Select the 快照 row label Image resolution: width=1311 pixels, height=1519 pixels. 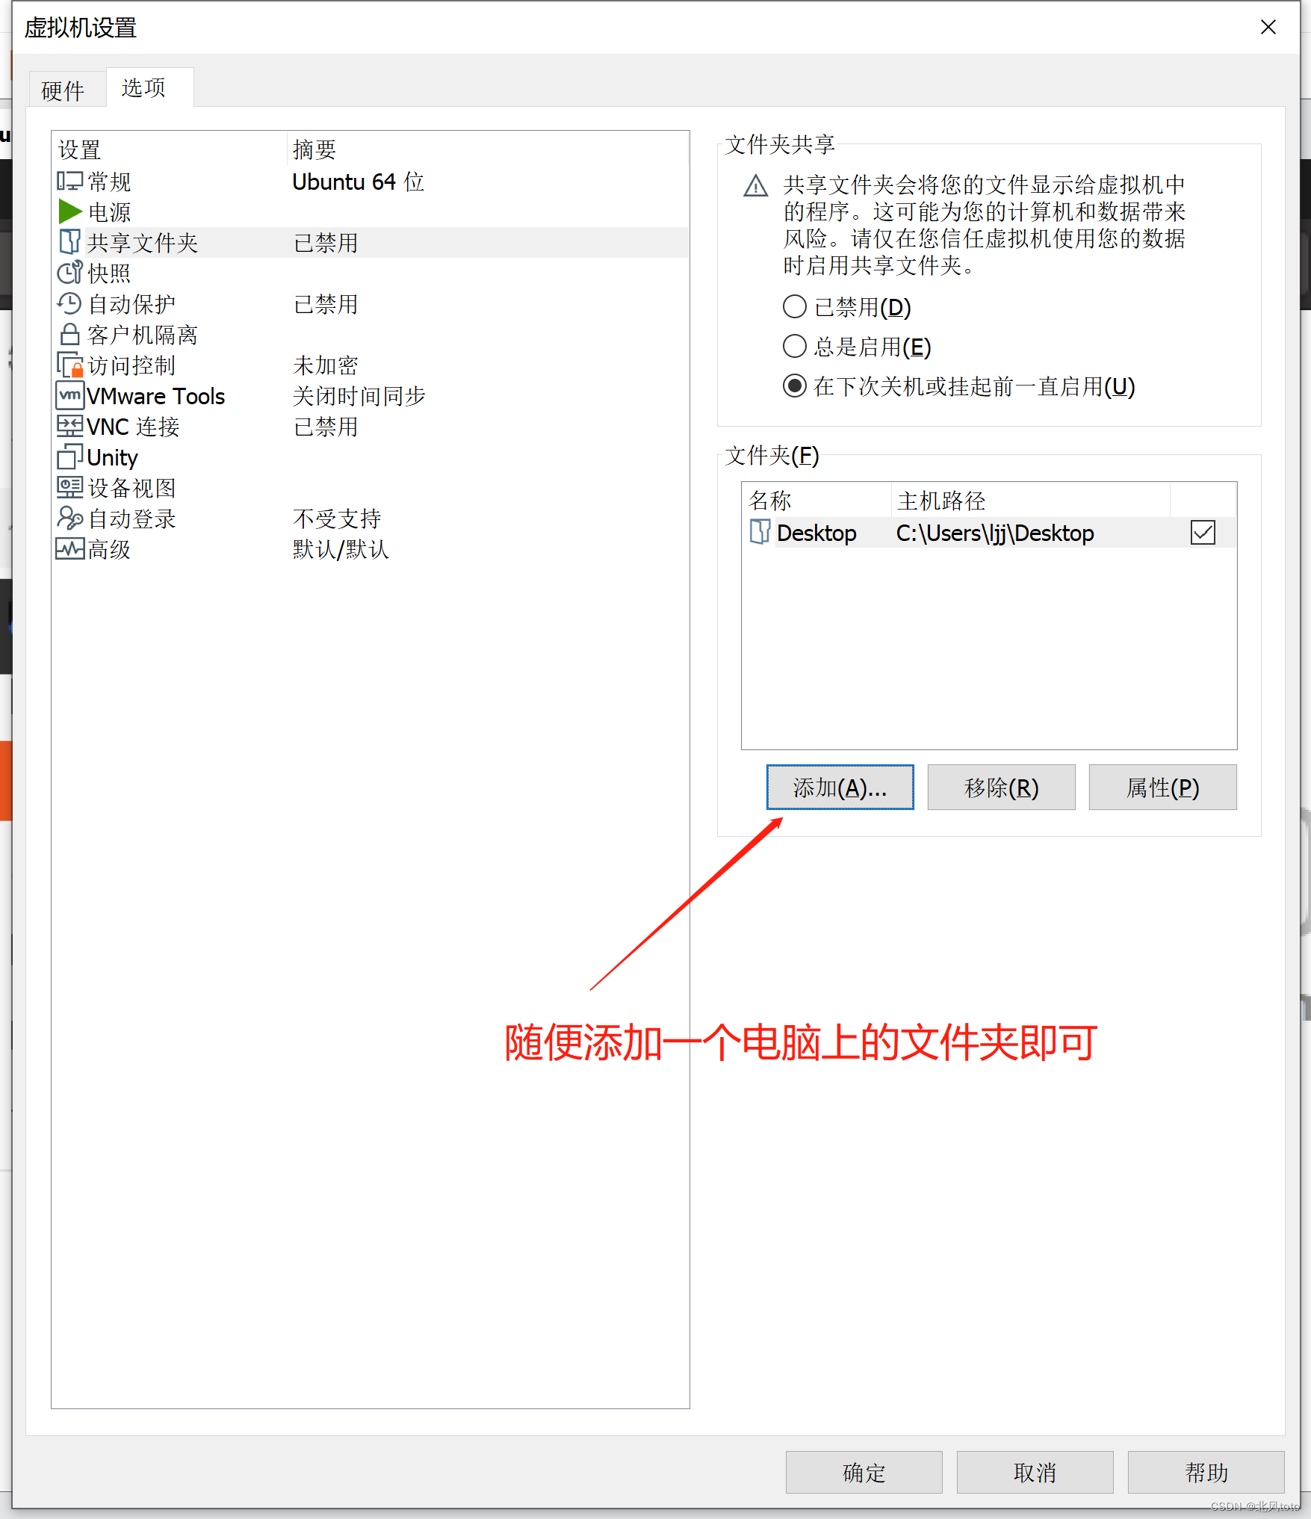[109, 273]
